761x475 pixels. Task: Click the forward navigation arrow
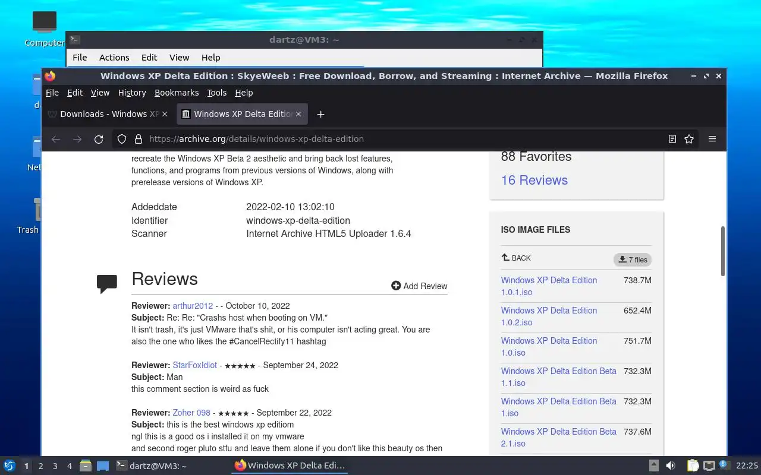click(x=77, y=139)
